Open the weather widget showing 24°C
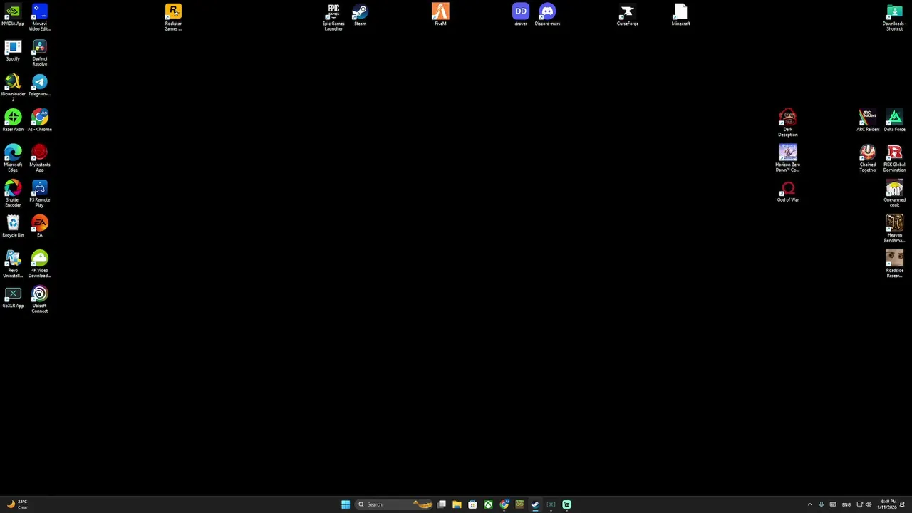912x513 pixels. (18, 504)
